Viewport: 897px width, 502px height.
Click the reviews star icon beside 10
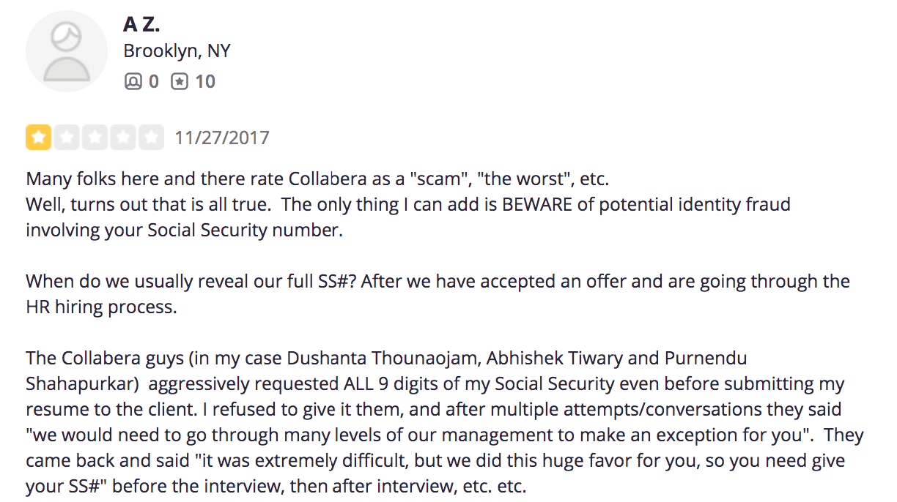point(180,81)
